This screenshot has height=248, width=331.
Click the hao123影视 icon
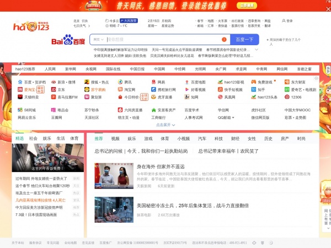tap(220, 82)
